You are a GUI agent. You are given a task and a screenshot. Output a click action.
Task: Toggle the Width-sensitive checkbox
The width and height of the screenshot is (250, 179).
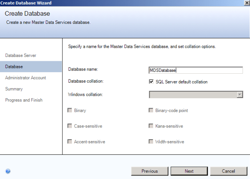(151, 142)
